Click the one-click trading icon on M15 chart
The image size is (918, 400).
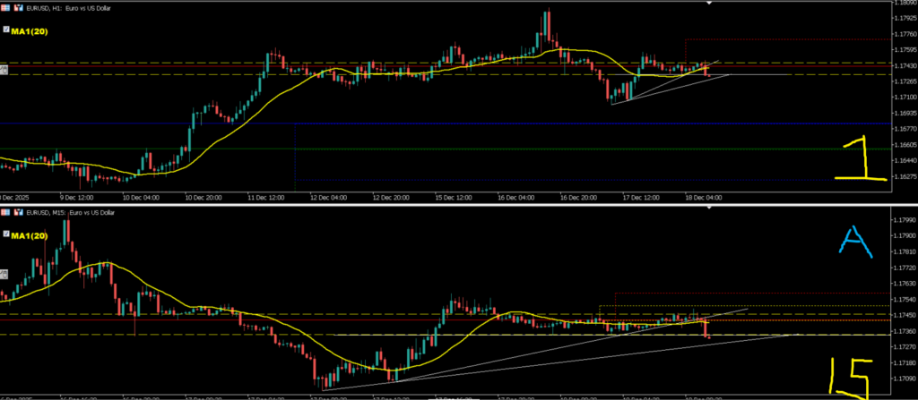pos(5,212)
